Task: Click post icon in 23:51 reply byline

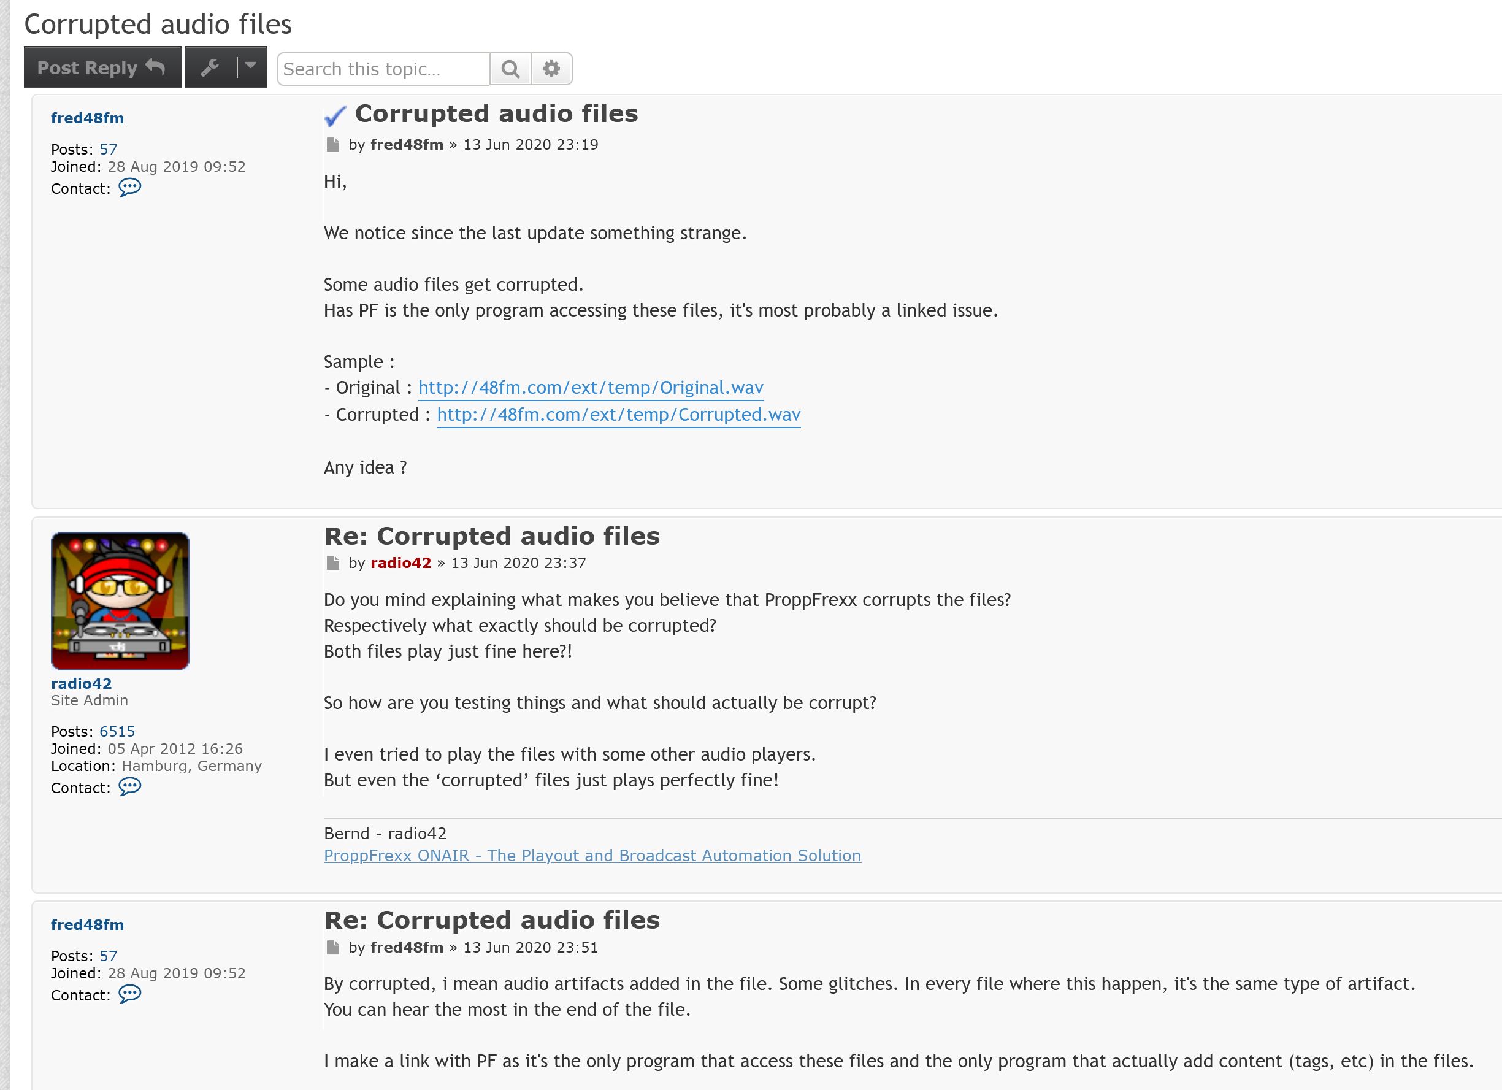Action: coord(333,948)
